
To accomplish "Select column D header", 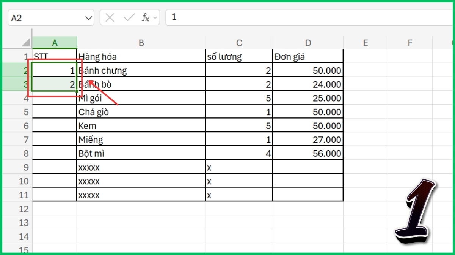I will pyautogui.click(x=308, y=43).
